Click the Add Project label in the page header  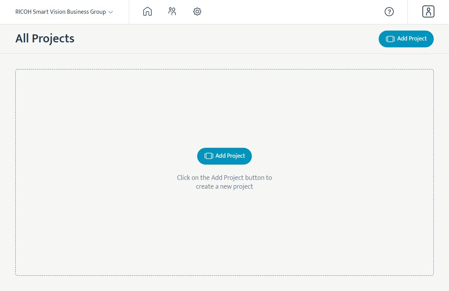coord(412,39)
